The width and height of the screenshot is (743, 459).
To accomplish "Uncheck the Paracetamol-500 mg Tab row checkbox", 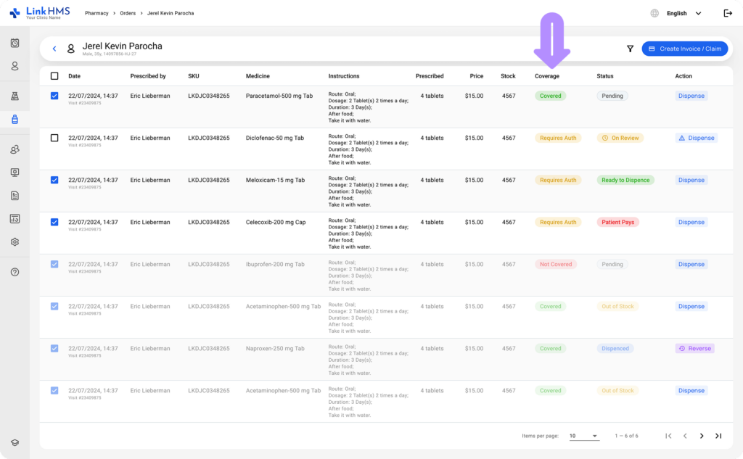I will [54, 96].
